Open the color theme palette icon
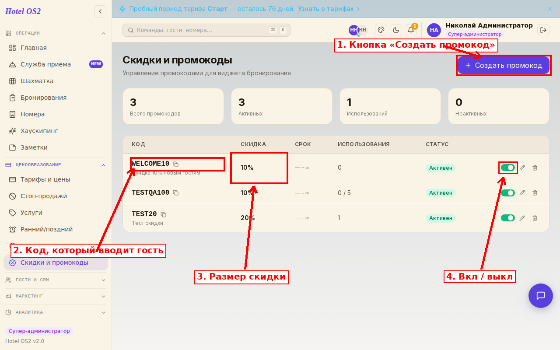The height and width of the screenshot is (350, 560). 381,30
